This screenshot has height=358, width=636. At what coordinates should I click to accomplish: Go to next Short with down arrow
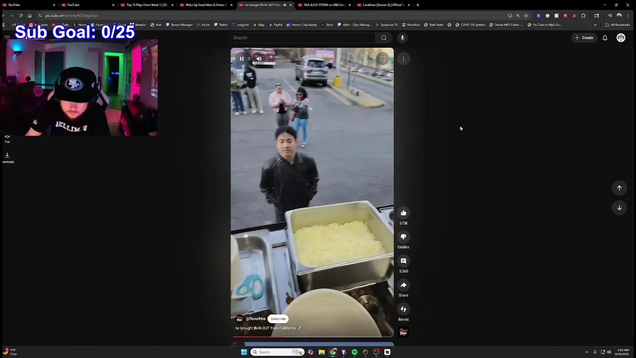tap(619, 208)
